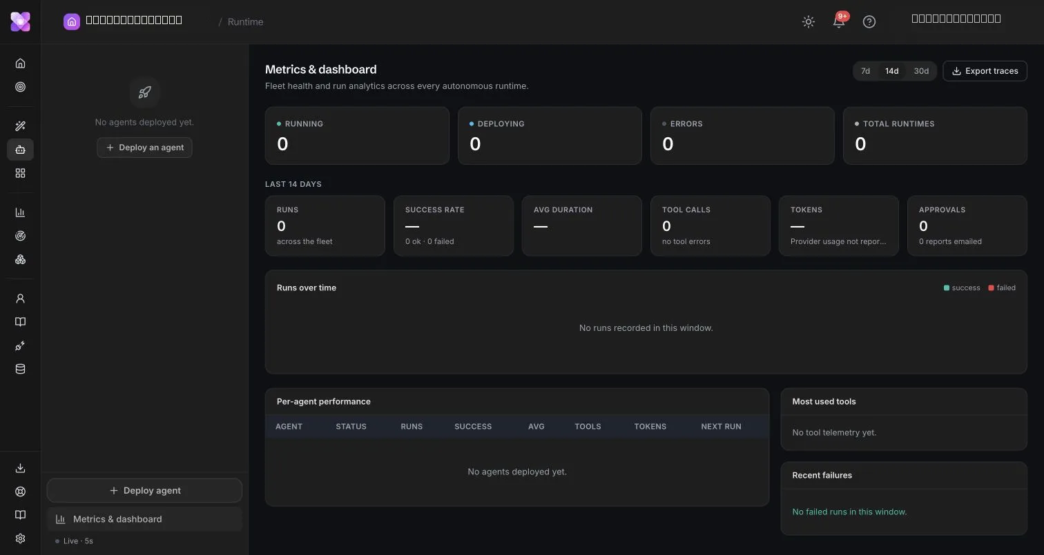Open the database cylinder sidebar icon
This screenshot has width=1044, height=555.
pos(20,369)
